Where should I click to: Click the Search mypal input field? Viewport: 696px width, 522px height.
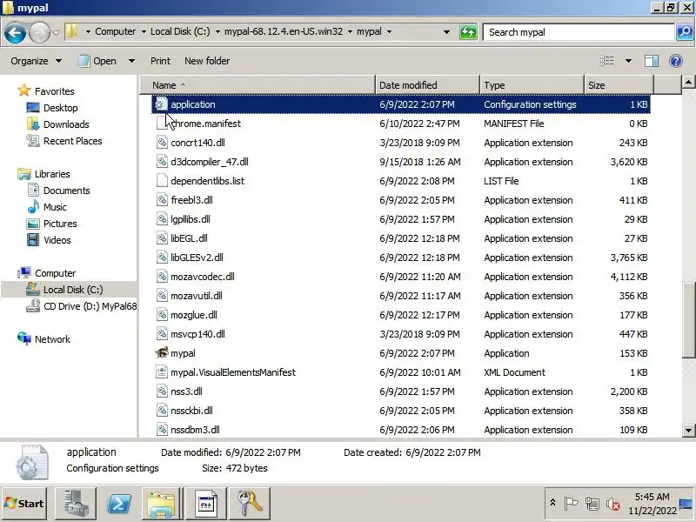click(579, 32)
